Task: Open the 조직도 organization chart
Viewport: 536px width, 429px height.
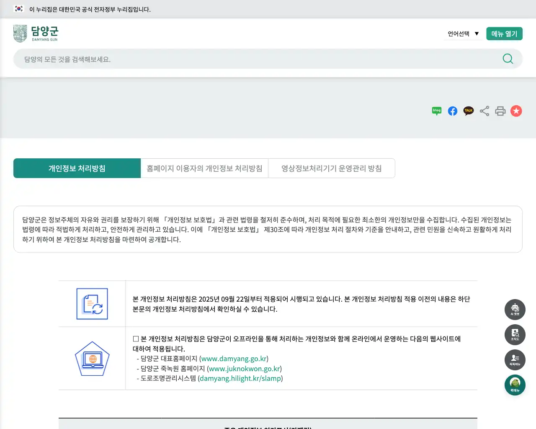Action: 515,335
